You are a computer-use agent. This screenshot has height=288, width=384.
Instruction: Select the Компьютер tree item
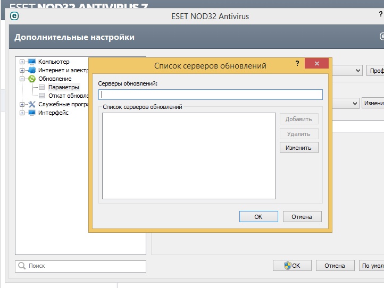54,62
